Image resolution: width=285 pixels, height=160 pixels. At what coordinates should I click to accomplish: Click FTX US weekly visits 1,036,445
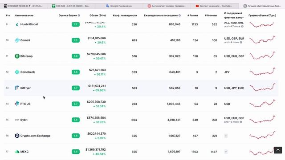(x=174, y=104)
